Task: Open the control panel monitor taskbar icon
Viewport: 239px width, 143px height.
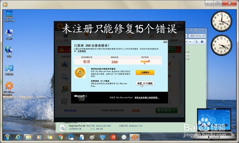Action: click(103, 137)
